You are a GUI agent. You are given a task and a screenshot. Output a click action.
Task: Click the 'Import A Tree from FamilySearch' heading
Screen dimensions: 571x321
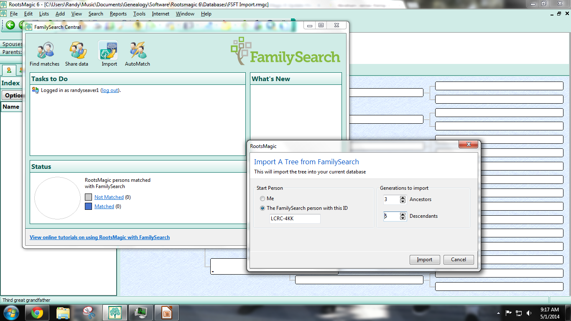tap(306, 162)
